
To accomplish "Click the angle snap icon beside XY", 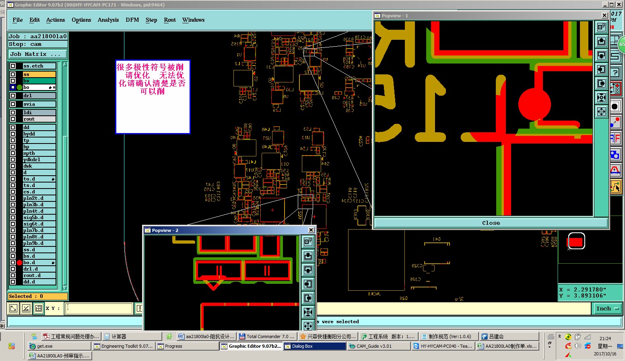I will tap(26, 308).
